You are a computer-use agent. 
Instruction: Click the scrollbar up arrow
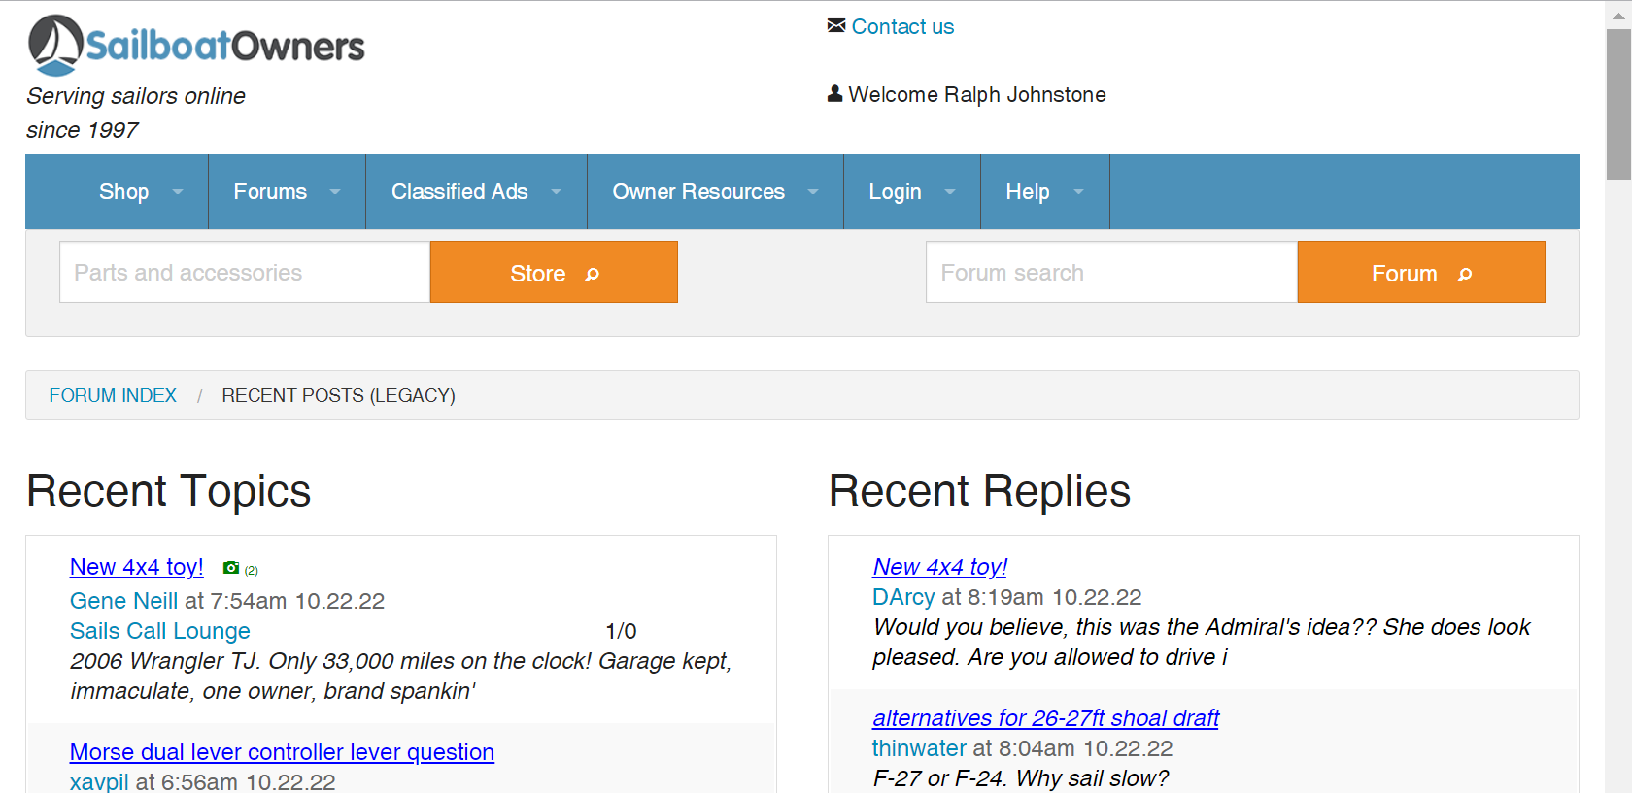1618,15
